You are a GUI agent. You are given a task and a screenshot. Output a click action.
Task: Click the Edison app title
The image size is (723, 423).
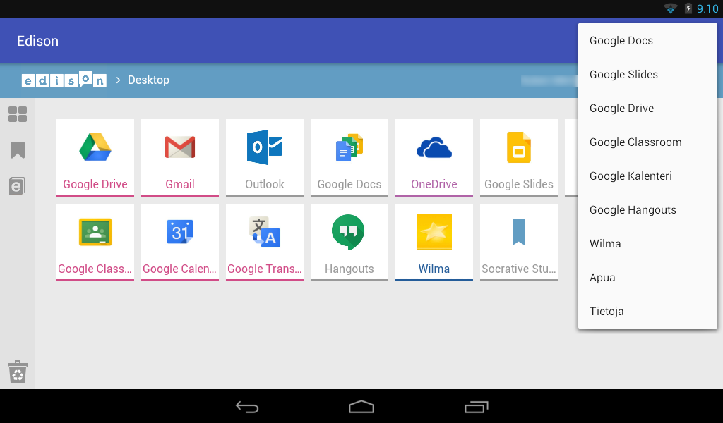coord(38,41)
